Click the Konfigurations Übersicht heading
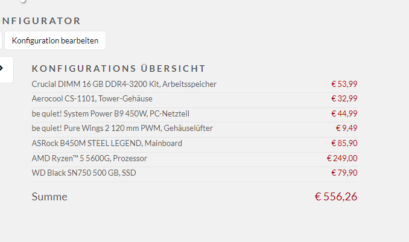 point(118,69)
